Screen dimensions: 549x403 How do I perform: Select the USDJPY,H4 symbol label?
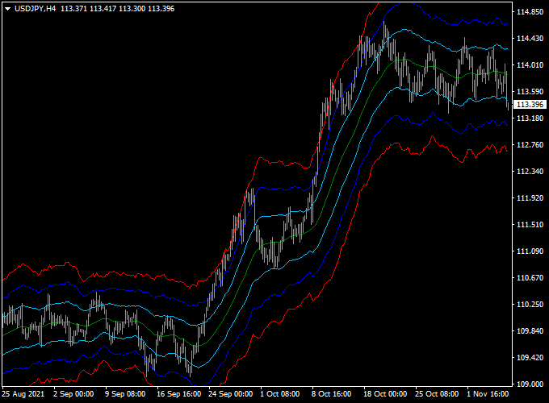pos(35,9)
